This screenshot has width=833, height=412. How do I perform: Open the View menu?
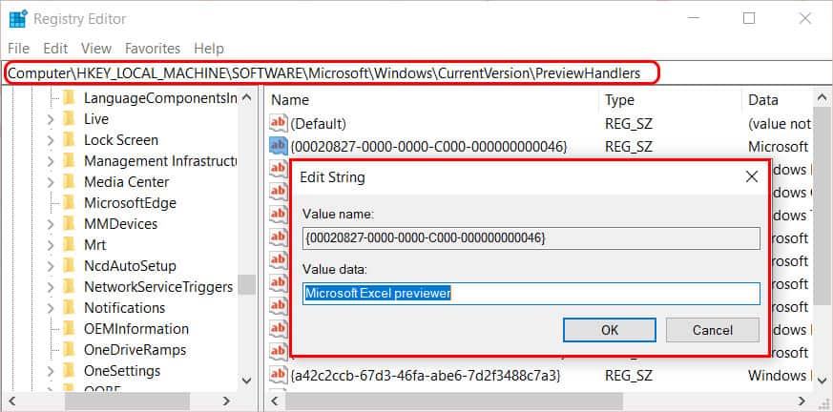tap(96, 49)
